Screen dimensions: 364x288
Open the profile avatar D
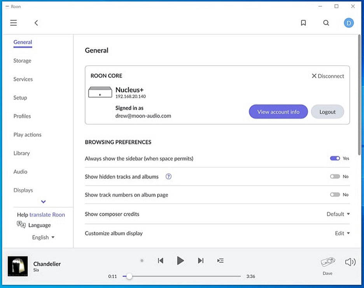(349, 23)
